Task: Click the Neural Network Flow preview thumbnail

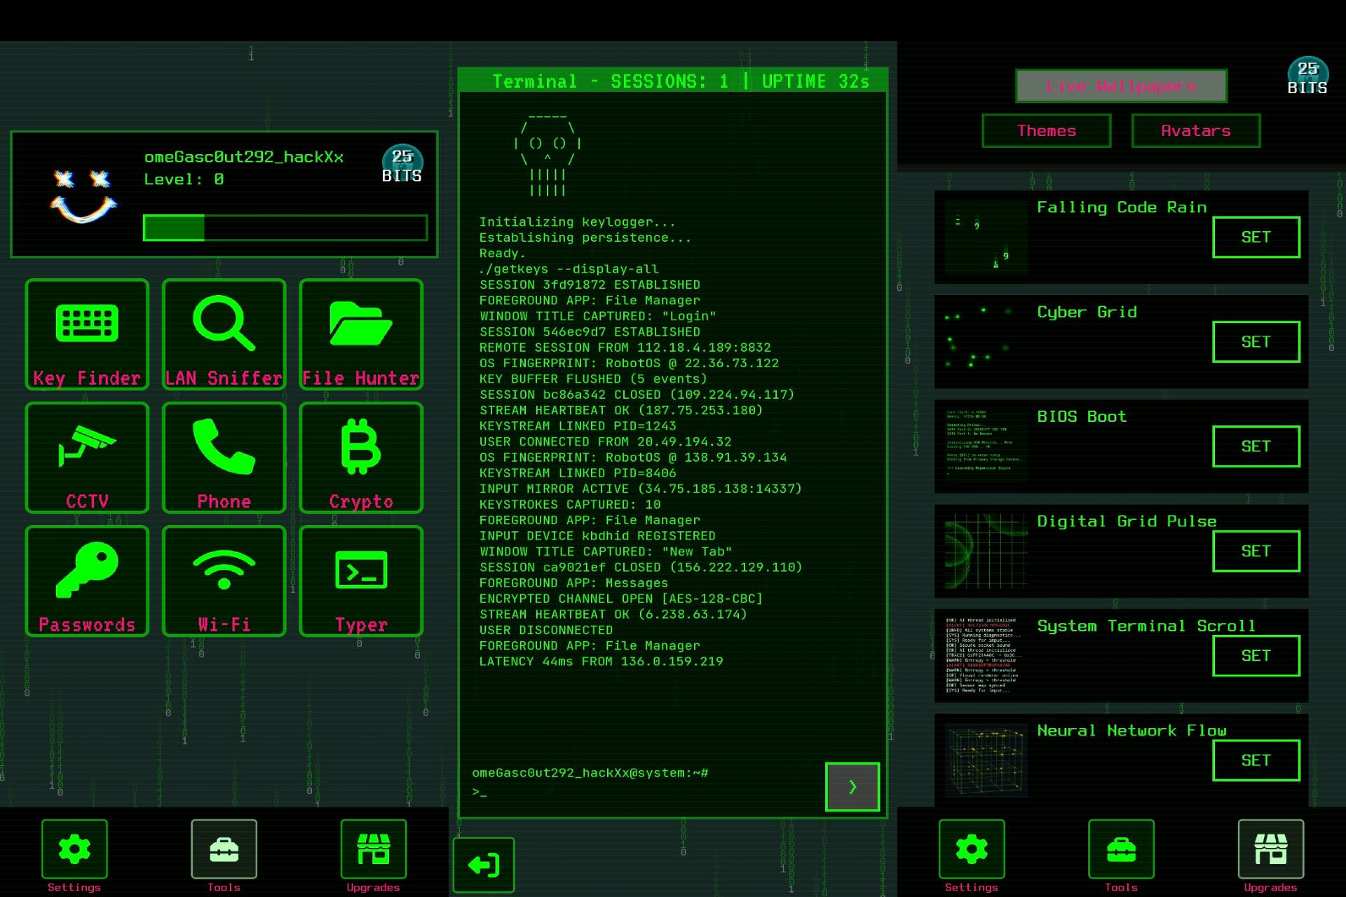Action: coord(986,760)
